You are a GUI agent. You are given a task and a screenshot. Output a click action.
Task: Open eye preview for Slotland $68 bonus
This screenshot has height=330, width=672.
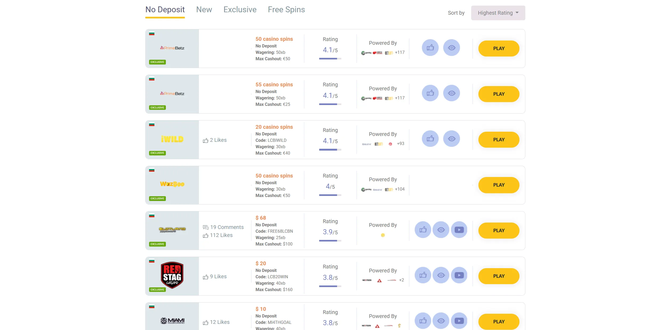tap(441, 230)
